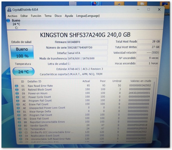
Task: Click the Total Host Writes value 27 GB
Action: (x=148, y=47)
